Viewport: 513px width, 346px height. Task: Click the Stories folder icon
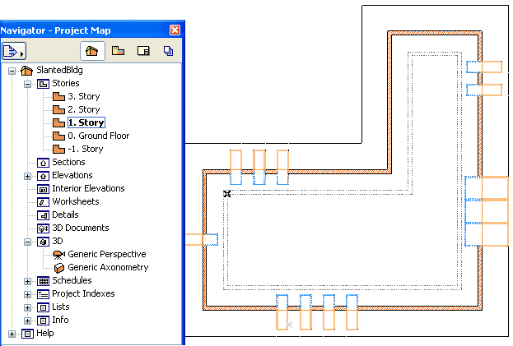click(x=43, y=84)
